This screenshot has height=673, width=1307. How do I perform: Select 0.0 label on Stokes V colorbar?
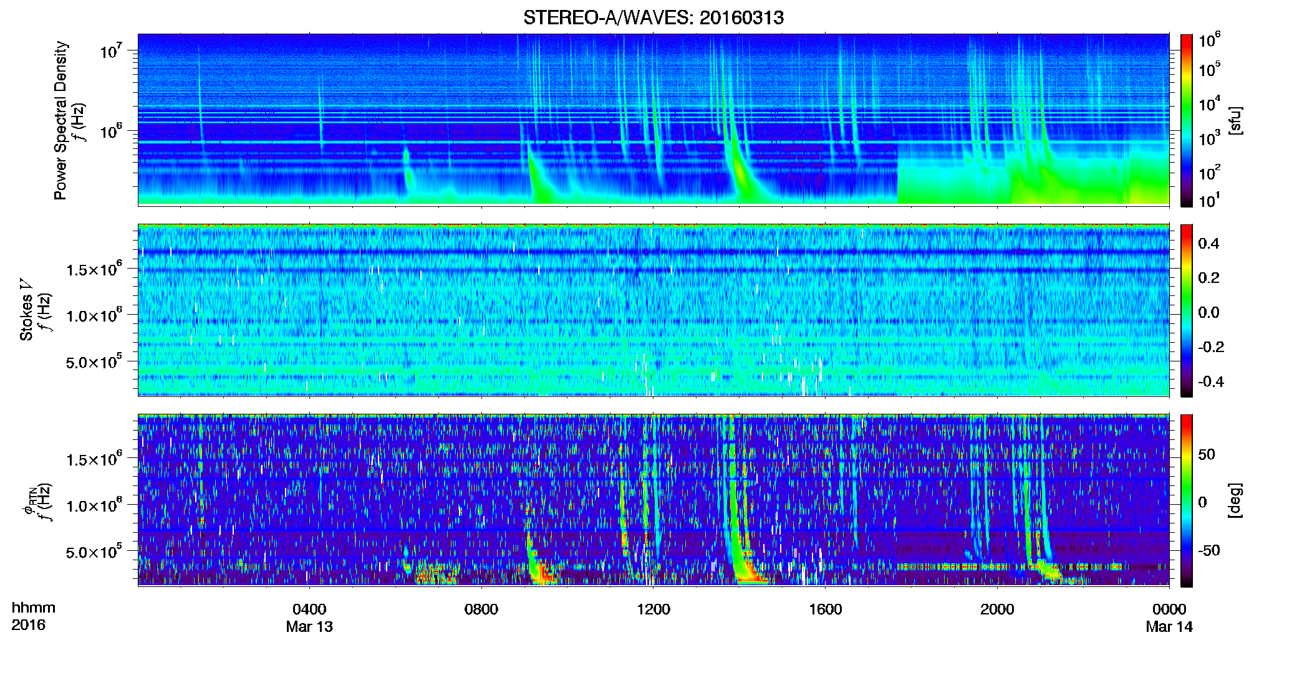coord(1208,312)
